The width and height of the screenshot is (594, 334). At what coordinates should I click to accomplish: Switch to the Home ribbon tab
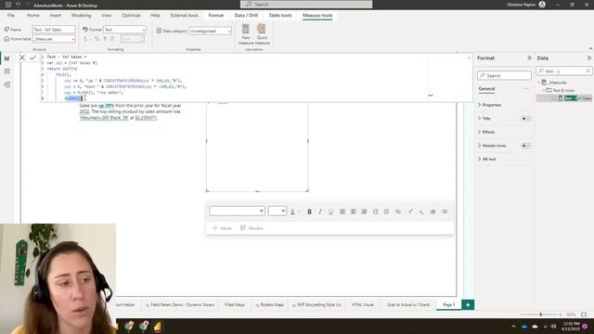(x=33, y=16)
